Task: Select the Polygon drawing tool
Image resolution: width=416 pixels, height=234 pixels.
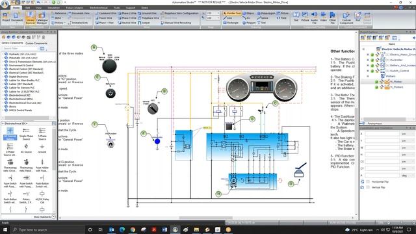Action: tap(249, 23)
